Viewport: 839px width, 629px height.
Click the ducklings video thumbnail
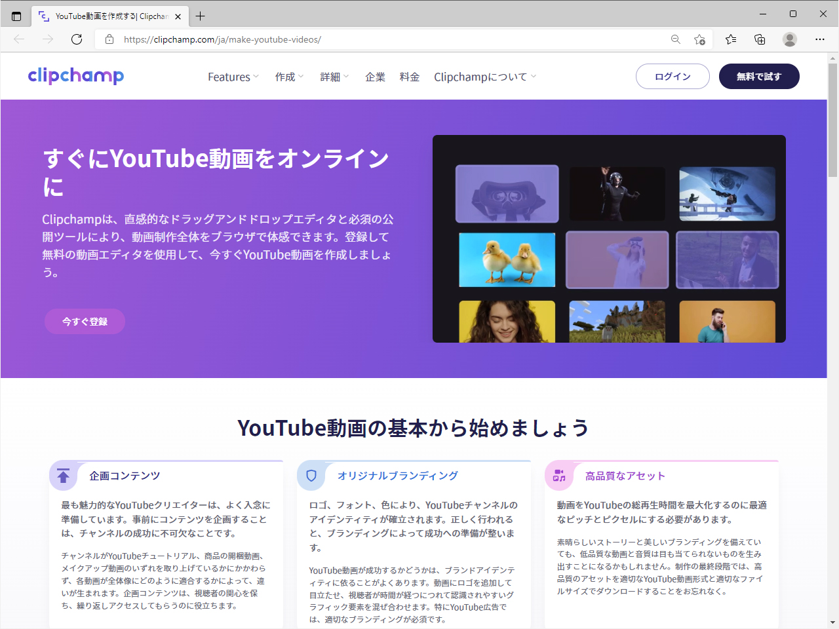coord(507,260)
